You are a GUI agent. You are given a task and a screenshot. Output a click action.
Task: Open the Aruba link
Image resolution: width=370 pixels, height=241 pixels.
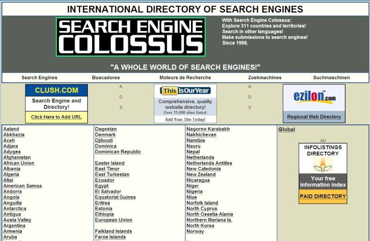click(10, 237)
